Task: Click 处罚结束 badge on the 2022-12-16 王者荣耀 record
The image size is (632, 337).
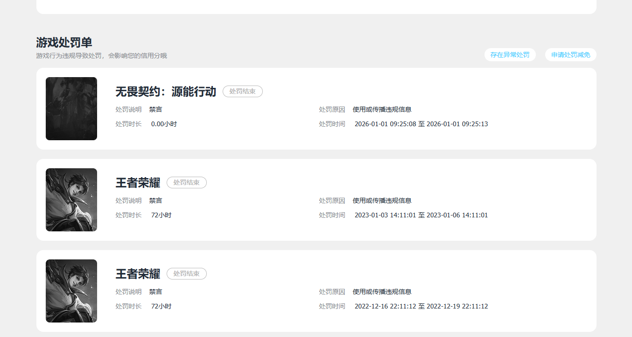Action: click(x=187, y=273)
